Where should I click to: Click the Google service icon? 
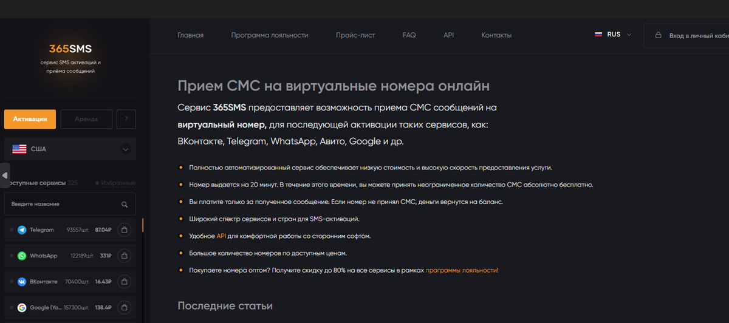(22, 308)
